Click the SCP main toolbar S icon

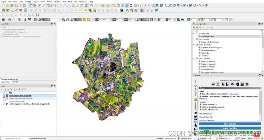click(x=3, y=20)
